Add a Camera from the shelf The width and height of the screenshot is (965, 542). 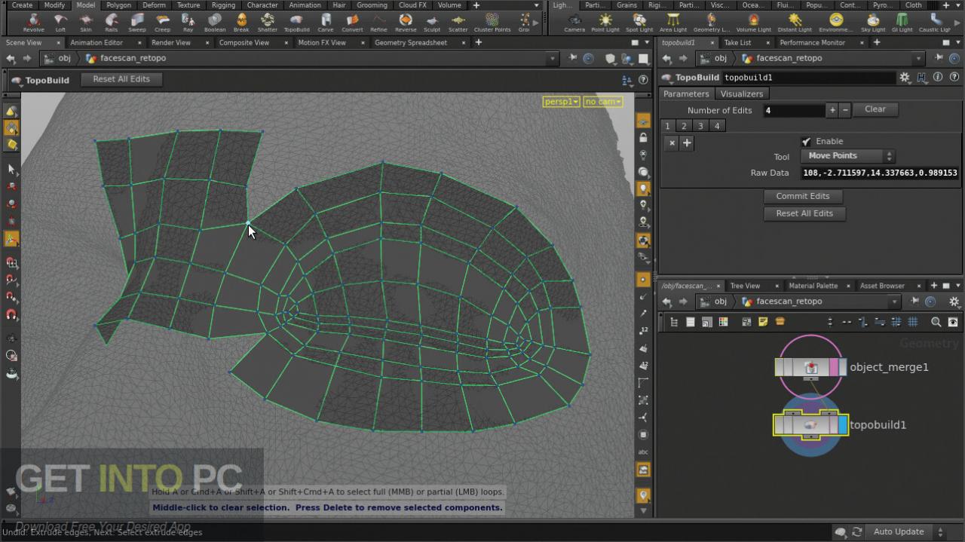pos(574,23)
